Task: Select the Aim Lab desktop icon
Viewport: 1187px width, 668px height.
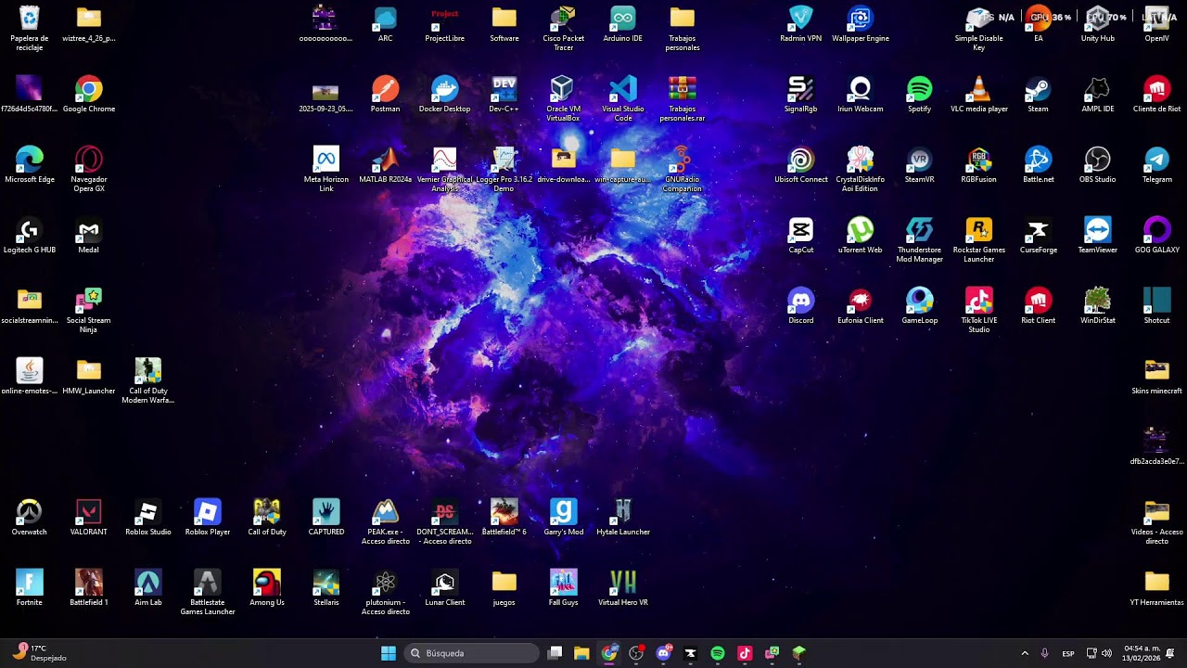Action: pos(148,584)
